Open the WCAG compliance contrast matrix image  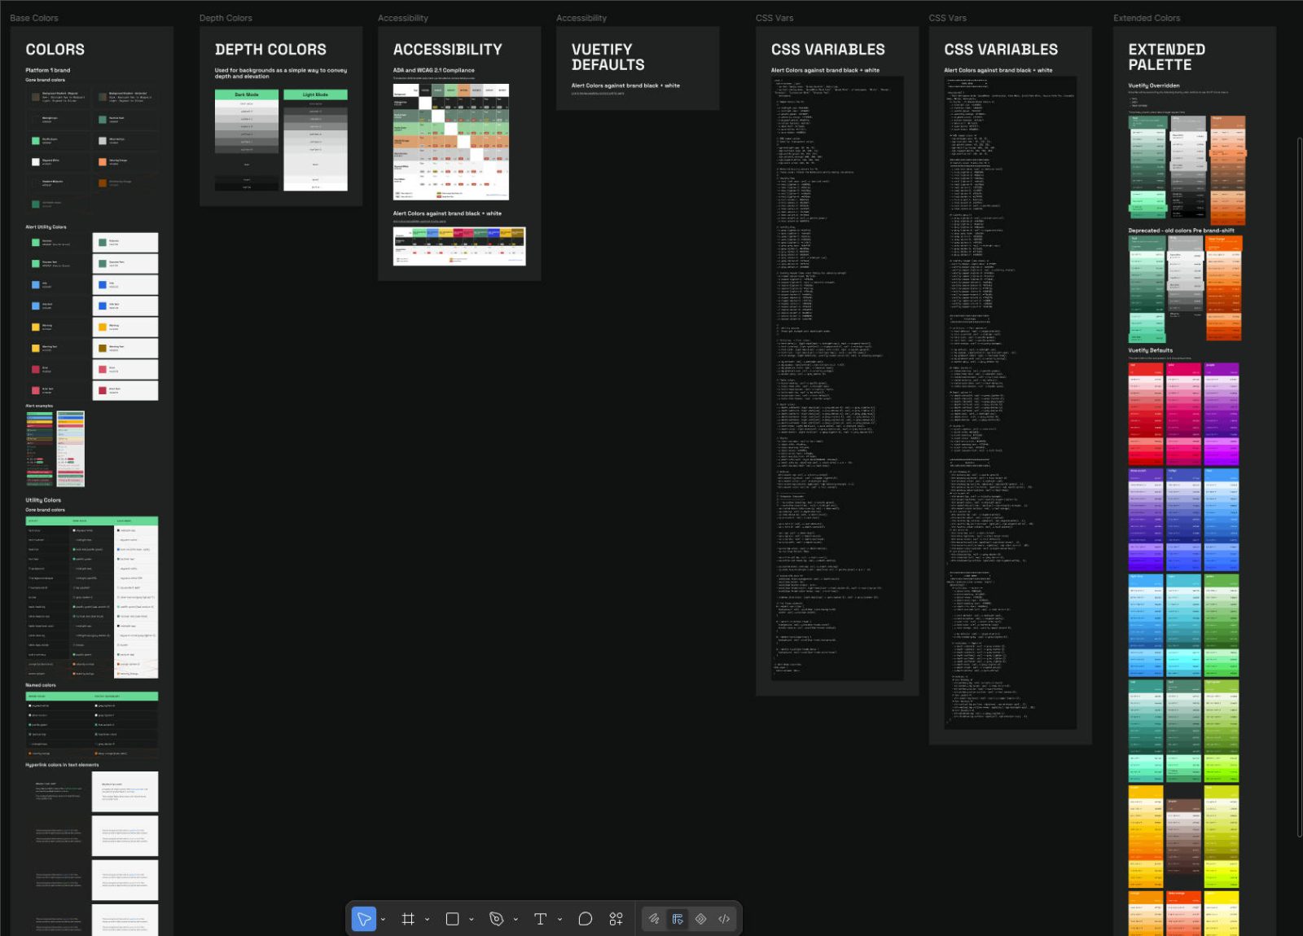[451, 142]
